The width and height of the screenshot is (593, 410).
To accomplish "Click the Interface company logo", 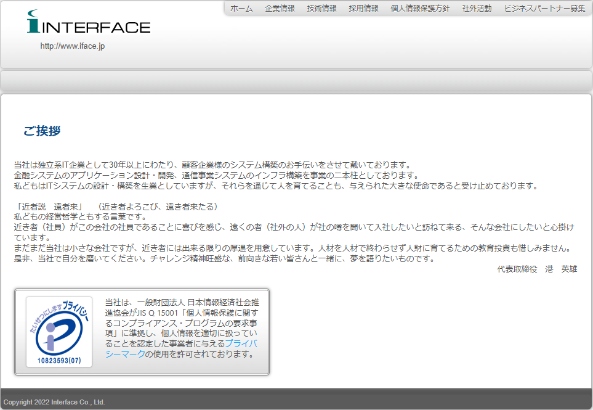I will coord(88,23).
